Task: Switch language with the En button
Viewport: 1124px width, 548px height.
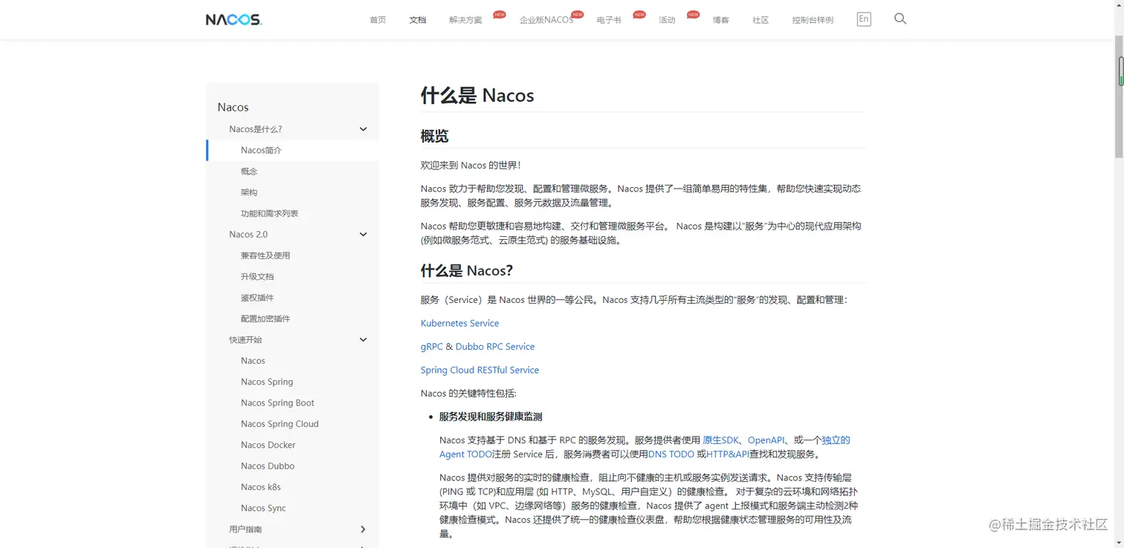Action: tap(864, 19)
